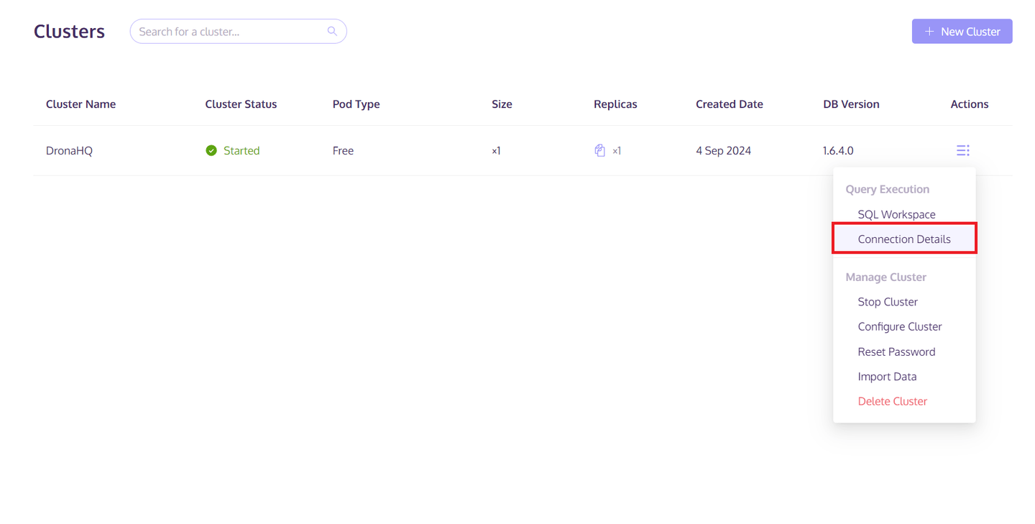
Task: Click the Created Date column header
Action: tap(730, 104)
